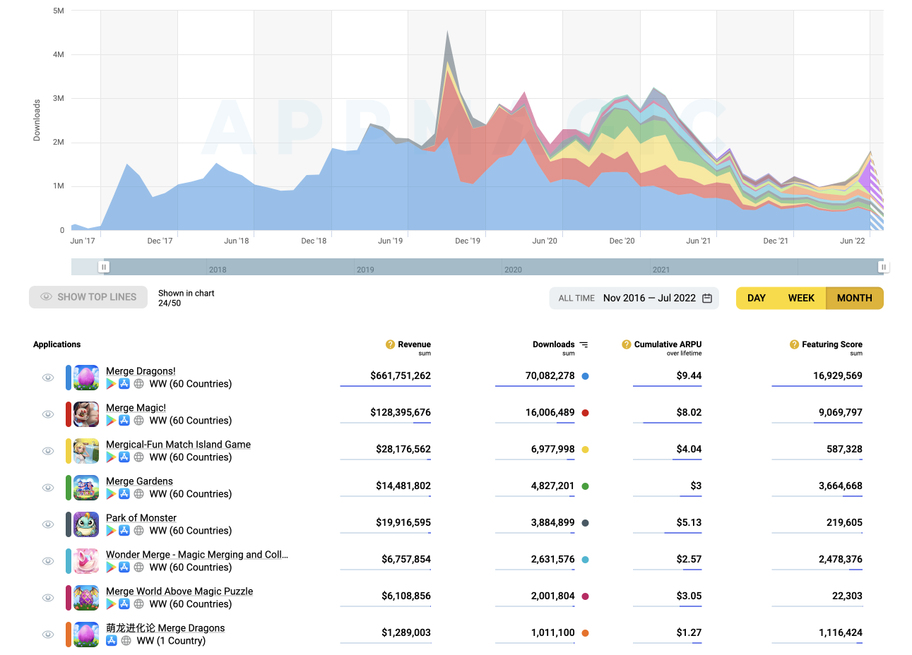Click the calendar icon in date range
The height and width of the screenshot is (655, 912).
707,298
